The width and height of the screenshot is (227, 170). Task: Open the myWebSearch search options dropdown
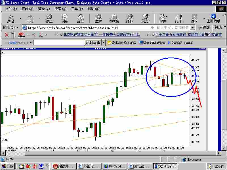pyautogui.click(x=104, y=42)
